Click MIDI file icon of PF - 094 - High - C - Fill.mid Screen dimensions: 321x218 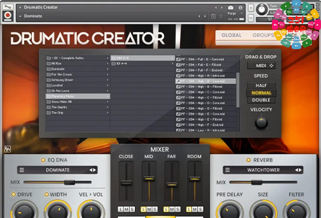(x=178, y=97)
